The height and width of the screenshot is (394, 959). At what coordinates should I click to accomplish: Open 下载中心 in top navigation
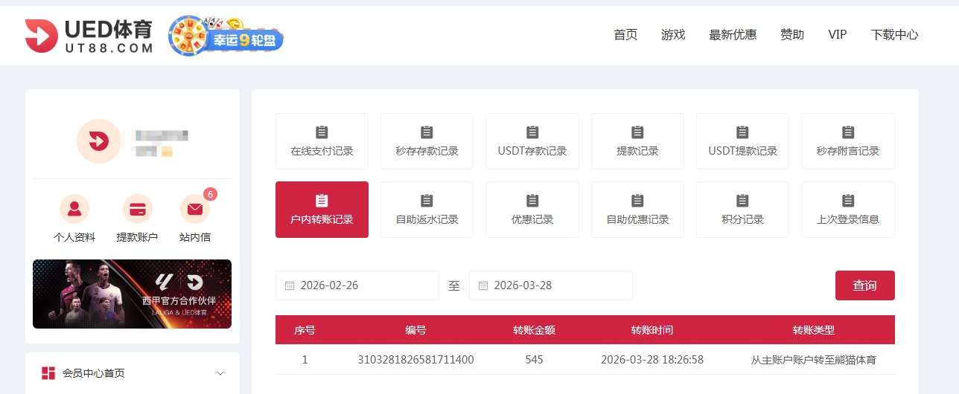tap(894, 35)
